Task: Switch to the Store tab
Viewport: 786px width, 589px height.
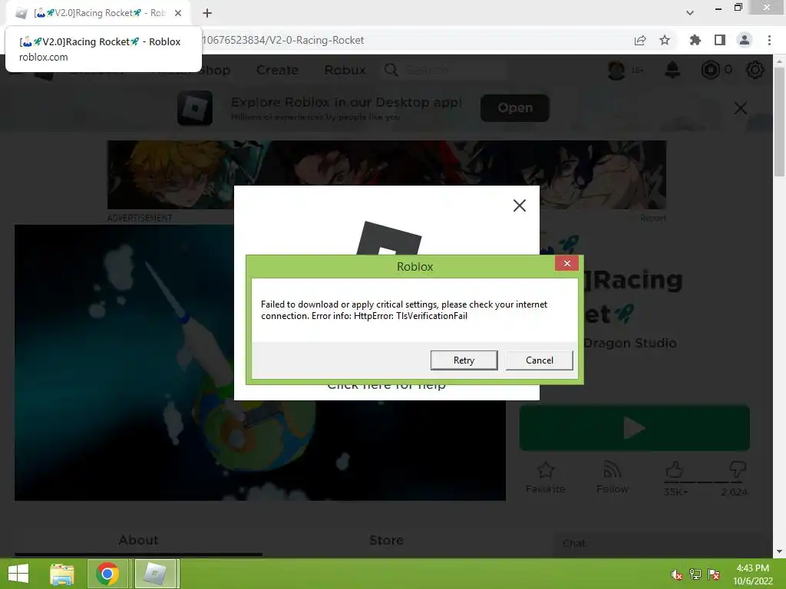Action: coord(386,541)
